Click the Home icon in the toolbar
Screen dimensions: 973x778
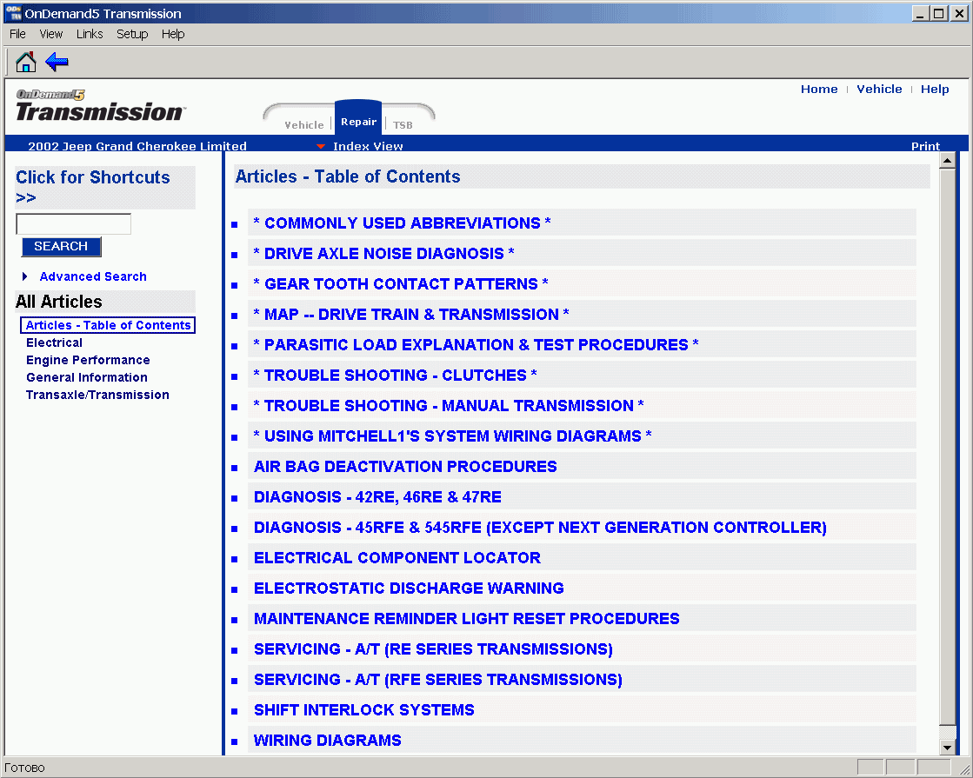click(25, 61)
